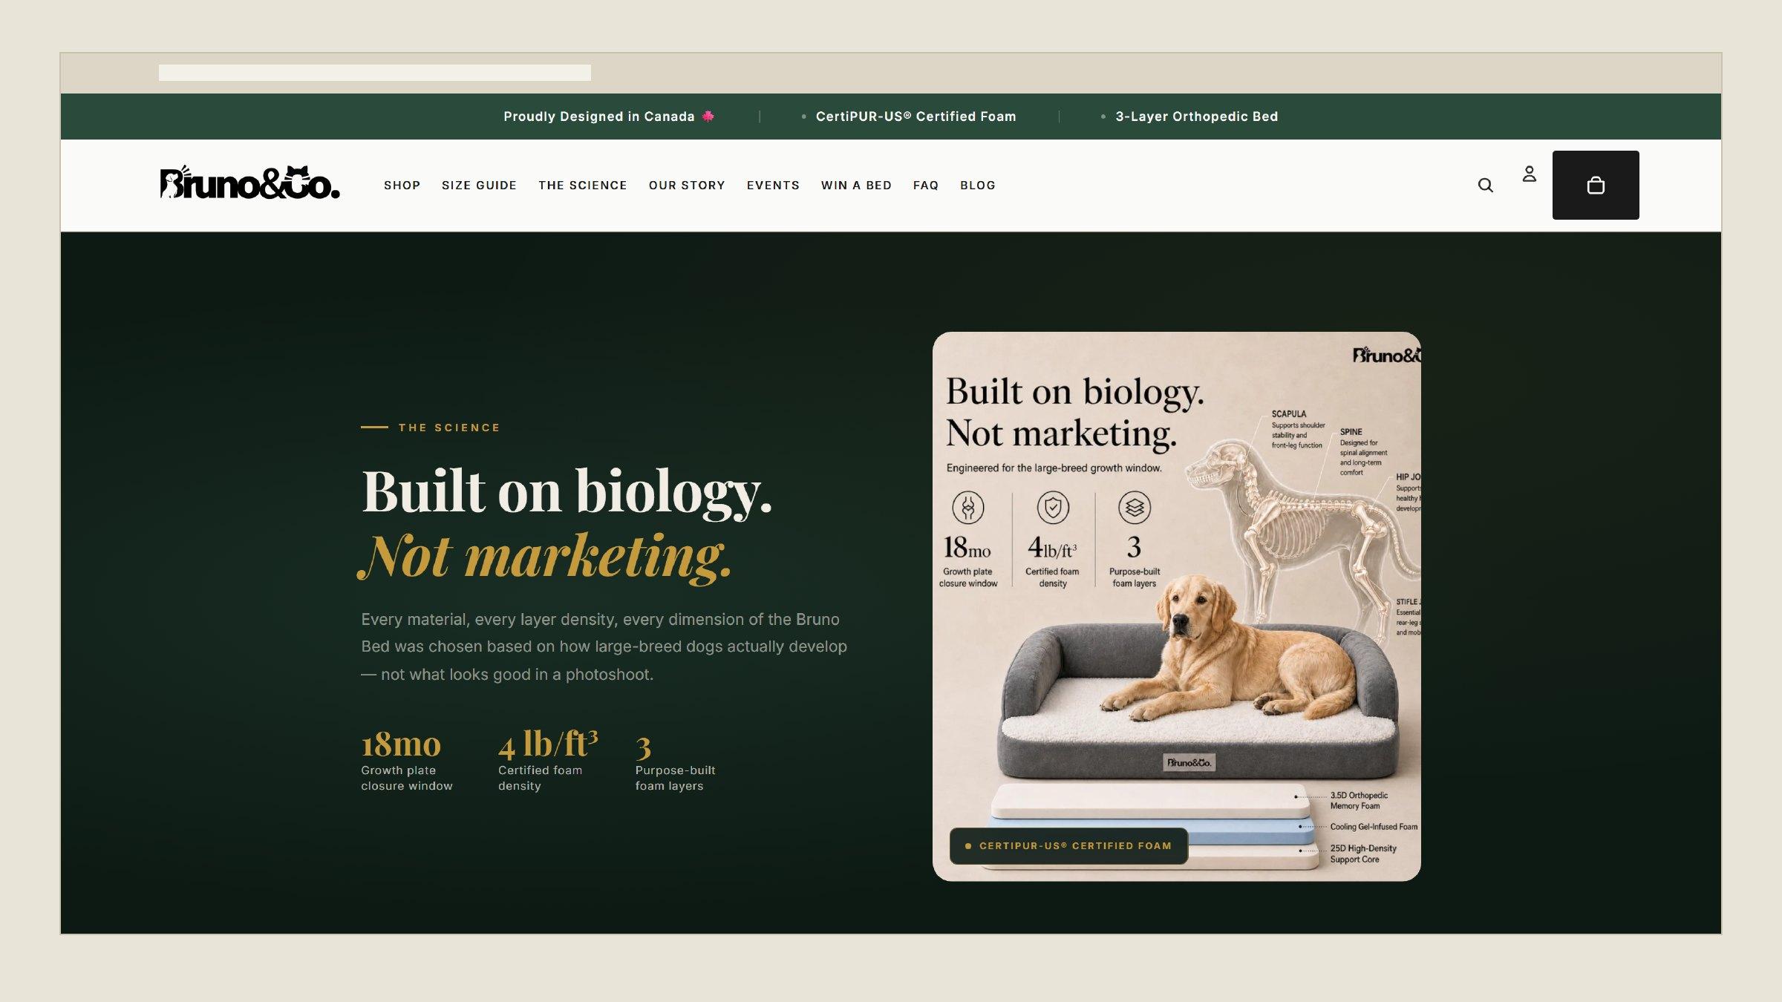Click '3-Layer Orthopedic Bed' announcement text
The height and width of the screenshot is (1002, 1782).
(1197, 117)
